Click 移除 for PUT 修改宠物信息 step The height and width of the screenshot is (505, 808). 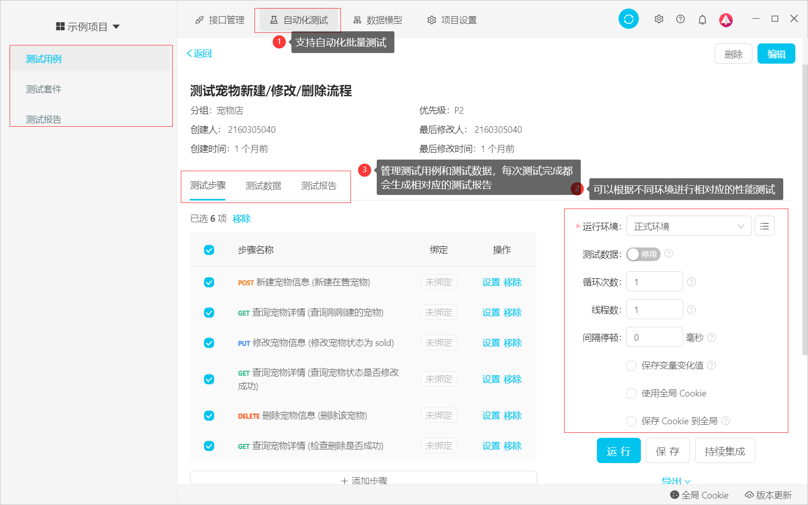513,343
